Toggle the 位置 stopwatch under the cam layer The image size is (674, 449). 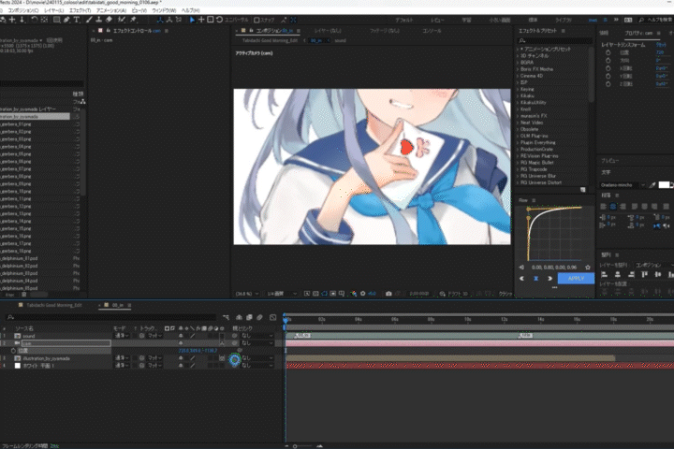13,351
